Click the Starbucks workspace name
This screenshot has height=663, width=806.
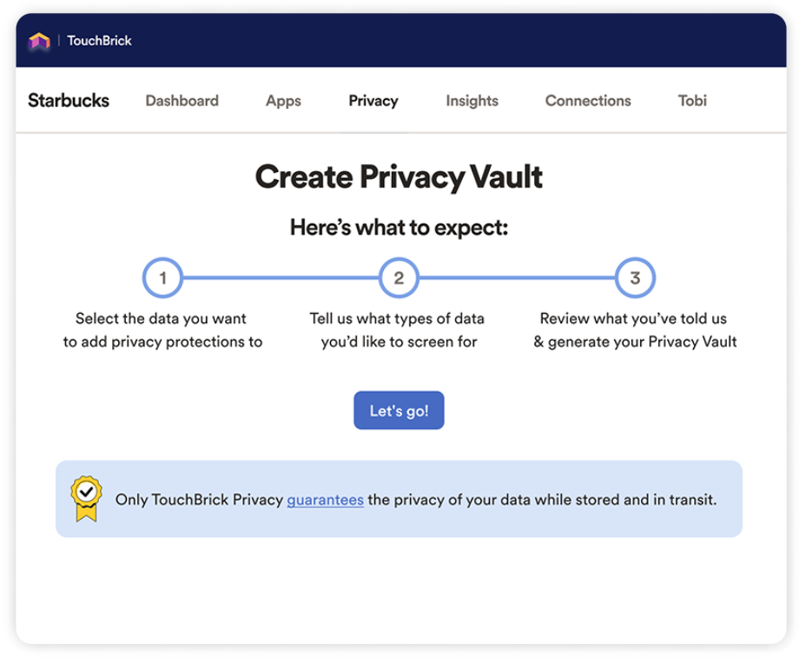pyautogui.click(x=69, y=101)
